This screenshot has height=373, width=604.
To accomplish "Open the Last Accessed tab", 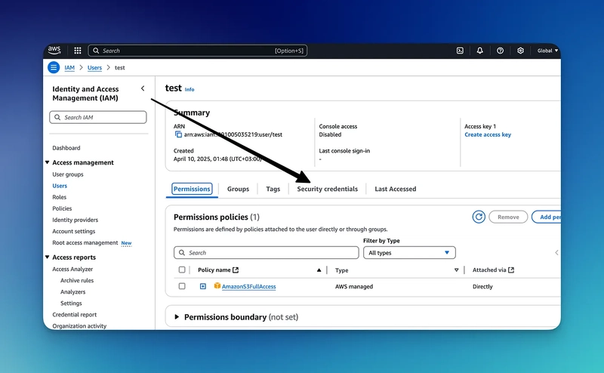I will (395, 189).
